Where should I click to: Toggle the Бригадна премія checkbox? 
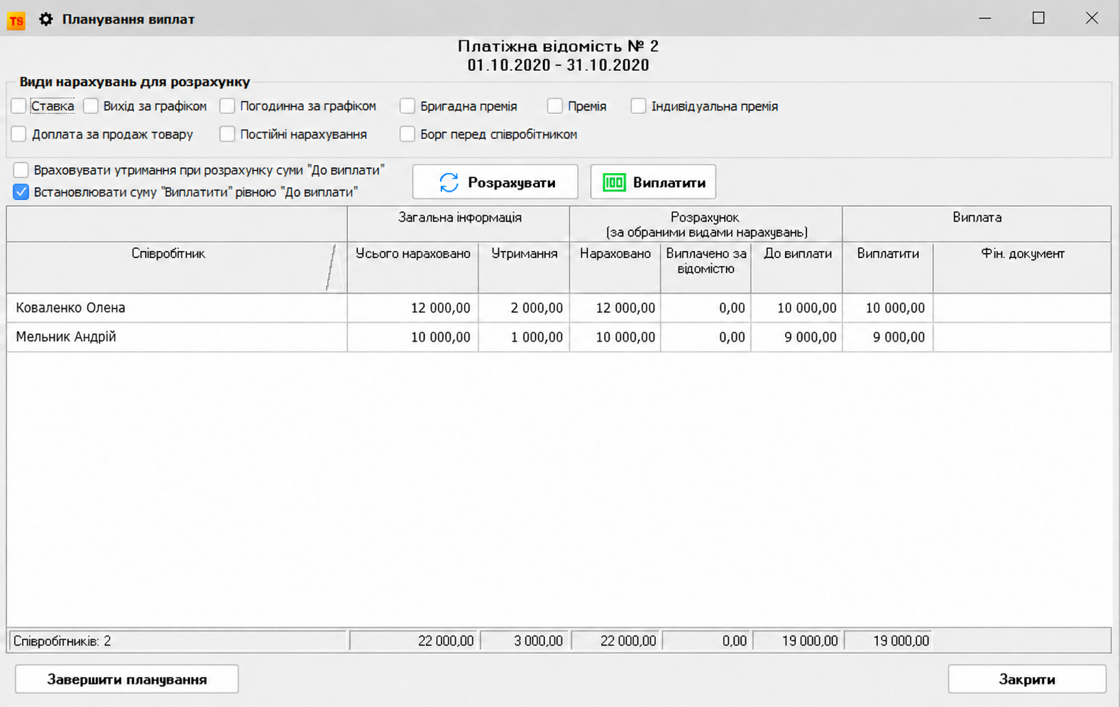coord(407,106)
